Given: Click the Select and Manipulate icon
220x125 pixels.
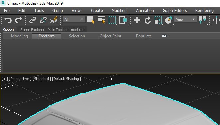Looking at the screenshot, I should point(216,20).
